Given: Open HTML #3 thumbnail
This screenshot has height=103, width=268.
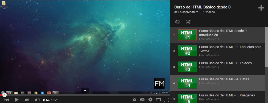Looking at the screenshot, I should click(x=187, y=67).
